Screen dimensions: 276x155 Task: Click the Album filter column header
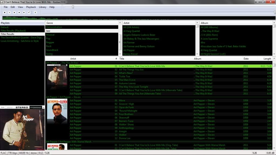pos(236,23)
